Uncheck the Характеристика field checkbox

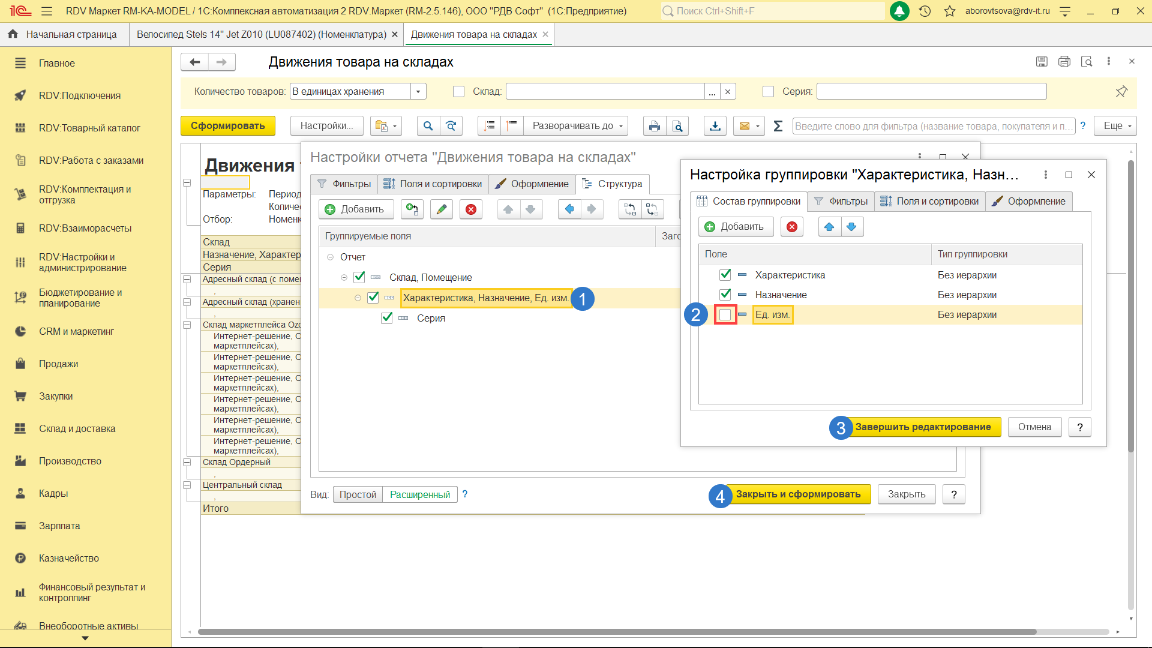pyautogui.click(x=725, y=275)
